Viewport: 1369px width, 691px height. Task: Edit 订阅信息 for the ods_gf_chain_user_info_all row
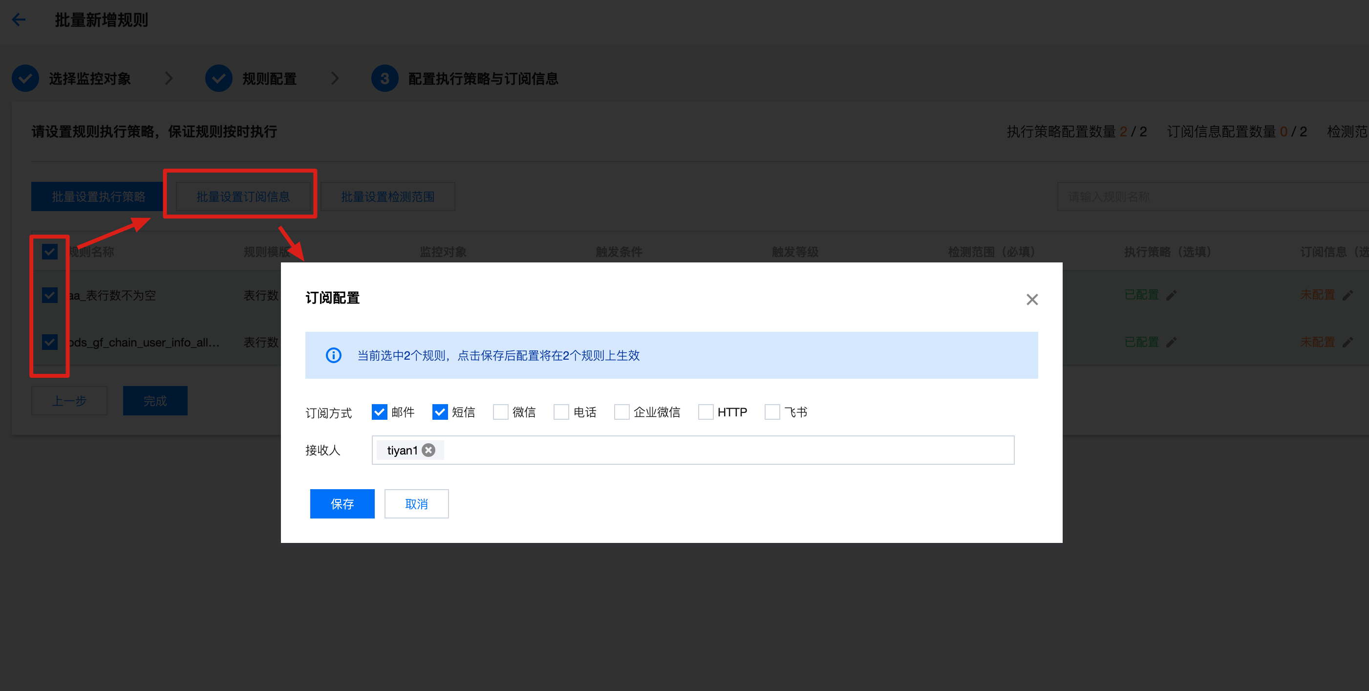pos(1347,342)
